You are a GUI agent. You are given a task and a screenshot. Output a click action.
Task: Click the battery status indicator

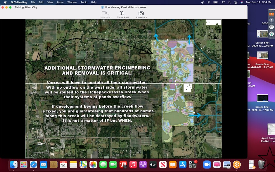pyautogui.click(x=216, y=2)
